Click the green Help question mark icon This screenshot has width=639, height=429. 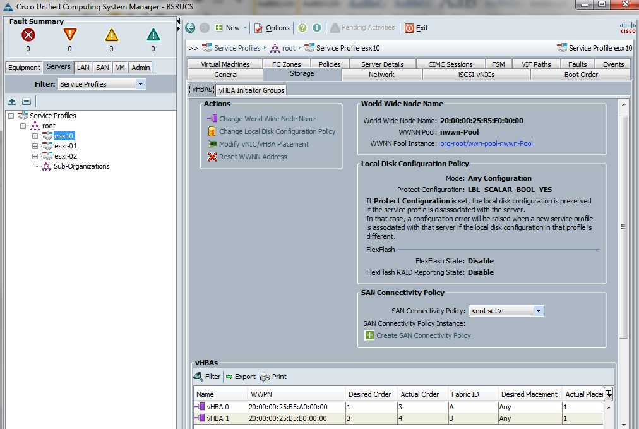pyautogui.click(x=302, y=28)
